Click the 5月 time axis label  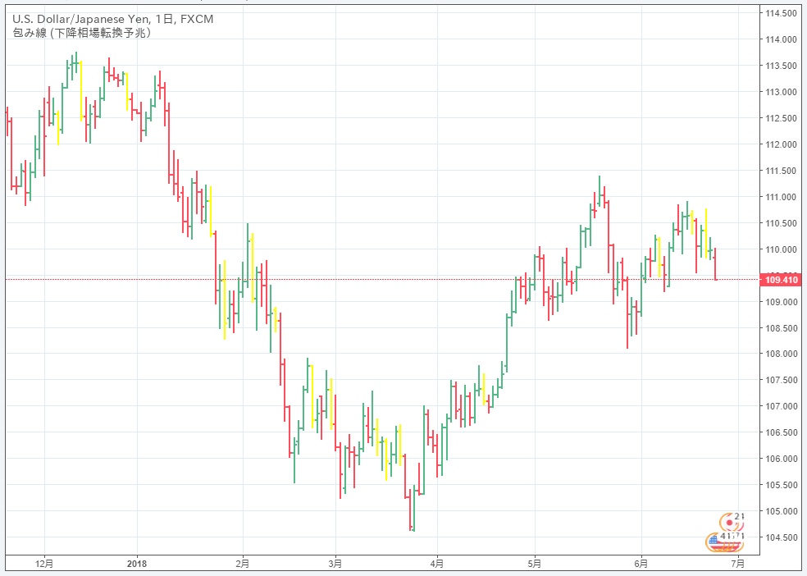click(x=535, y=564)
